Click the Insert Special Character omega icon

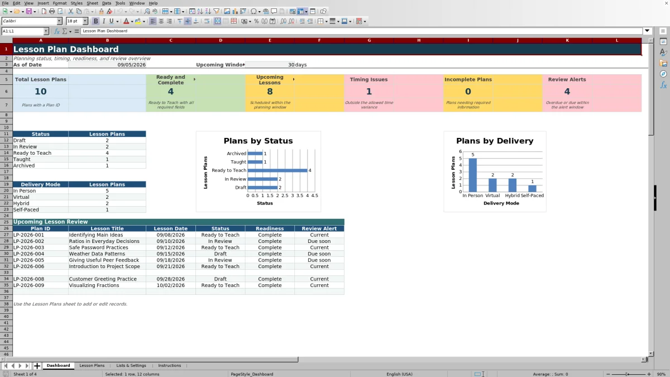(254, 11)
